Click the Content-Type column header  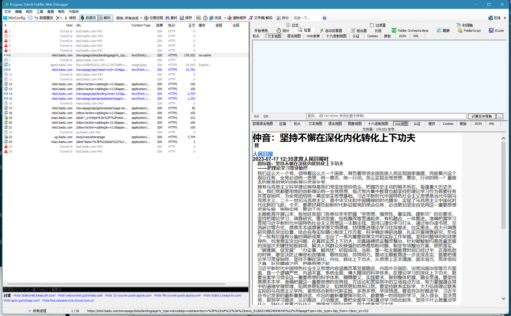click(141, 25)
